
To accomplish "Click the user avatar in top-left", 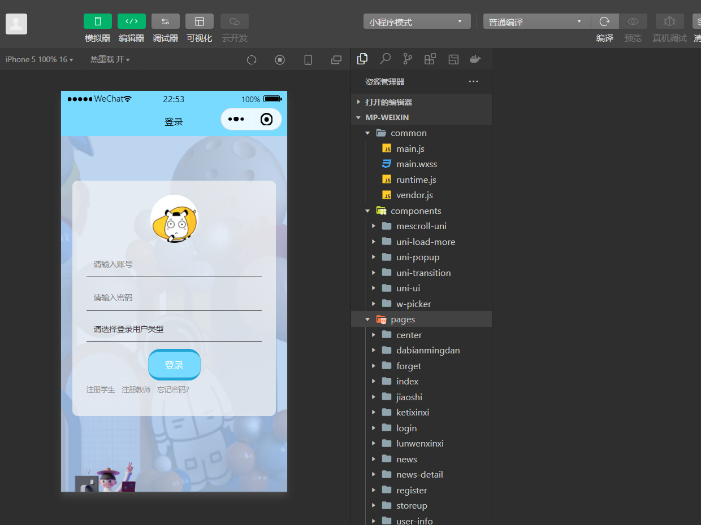I will (16, 24).
